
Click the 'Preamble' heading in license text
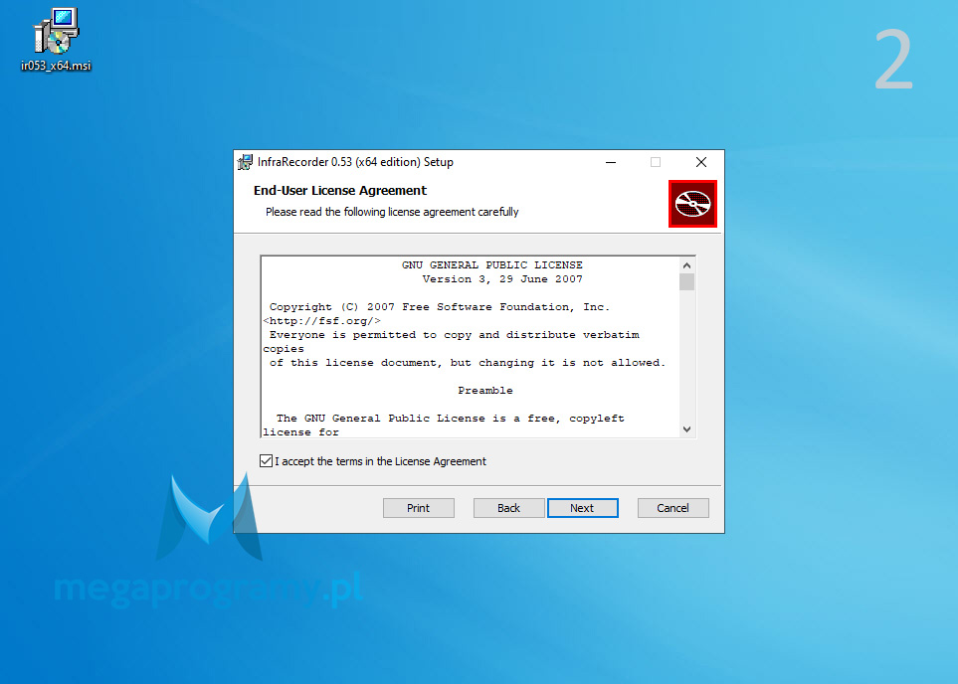pos(485,391)
